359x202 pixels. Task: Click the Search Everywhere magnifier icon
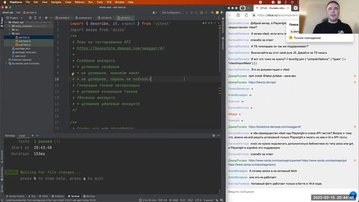tap(212, 12)
